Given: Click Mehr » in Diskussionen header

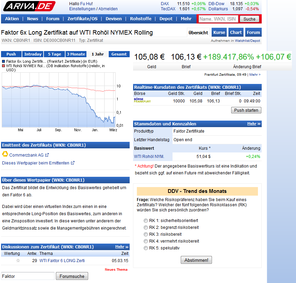Looking at the screenshot, I should tap(122, 247).
